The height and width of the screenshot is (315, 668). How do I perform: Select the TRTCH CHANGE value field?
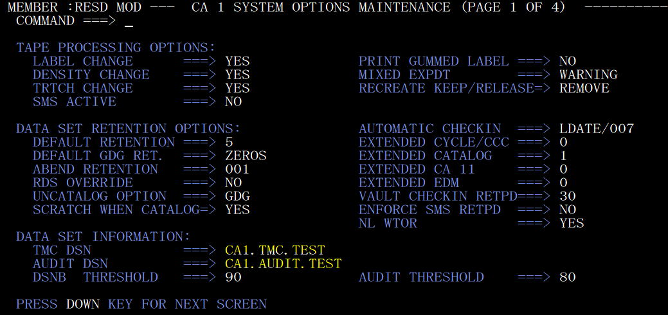[237, 88]
